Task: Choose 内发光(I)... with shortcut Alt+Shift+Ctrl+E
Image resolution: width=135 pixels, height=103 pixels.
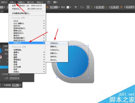Action: point(27,9)
